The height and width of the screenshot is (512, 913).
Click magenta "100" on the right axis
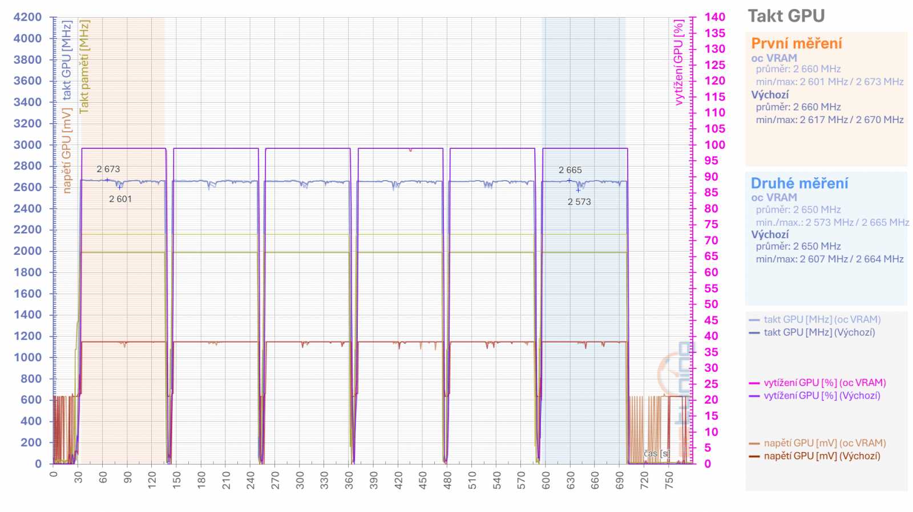[714, 145]
